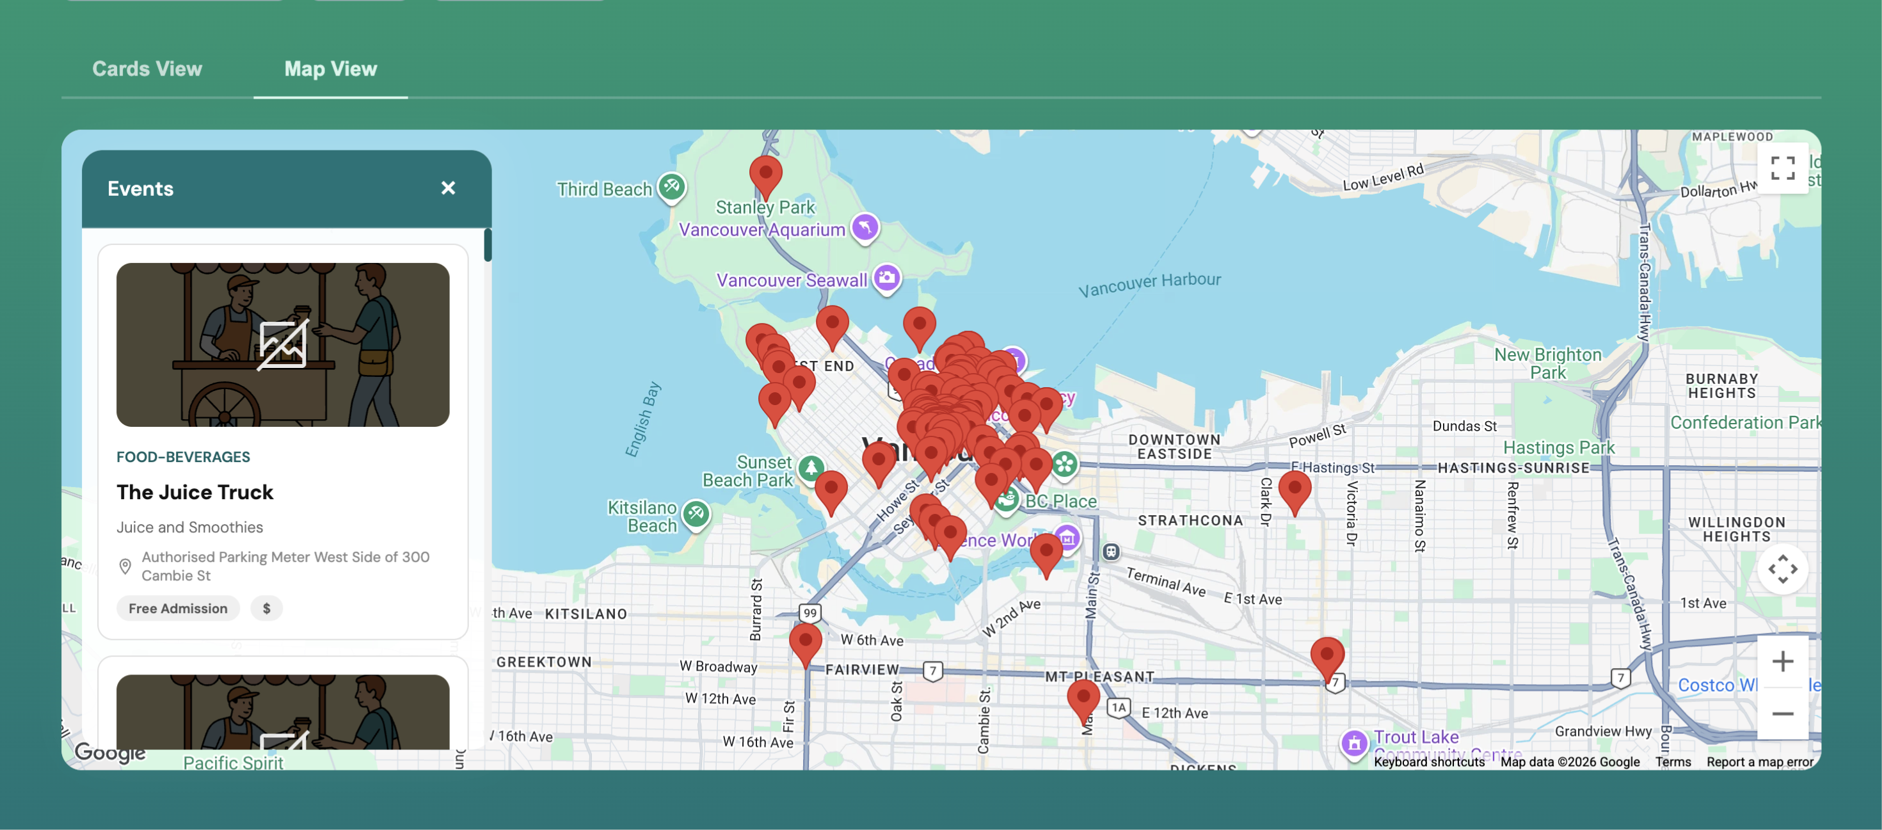1882x830 pixels.
Task: Click the location pin icon beside Cambie St address
Action: (x=125, y=566)
